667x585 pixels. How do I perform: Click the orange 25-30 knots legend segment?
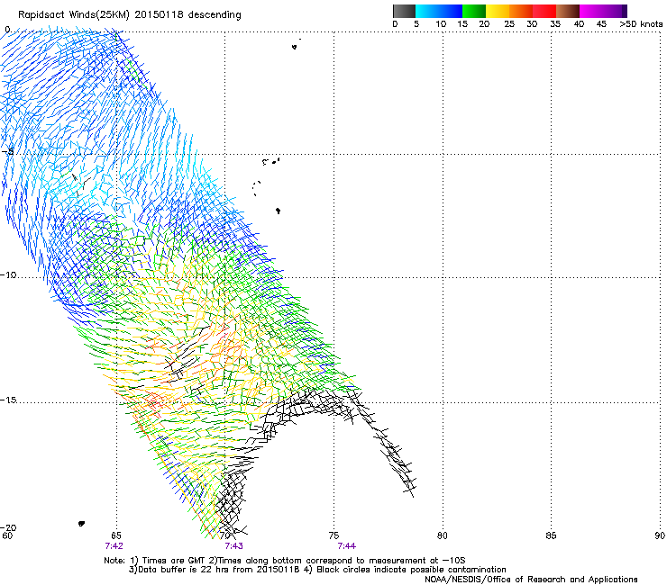pyautogui.click(x=521, y=11)
